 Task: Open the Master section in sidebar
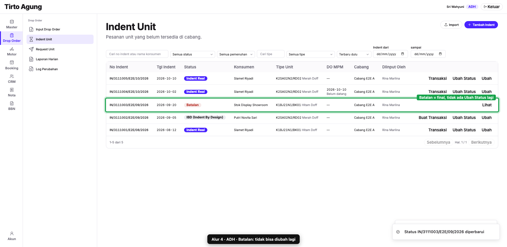point(11,24)
